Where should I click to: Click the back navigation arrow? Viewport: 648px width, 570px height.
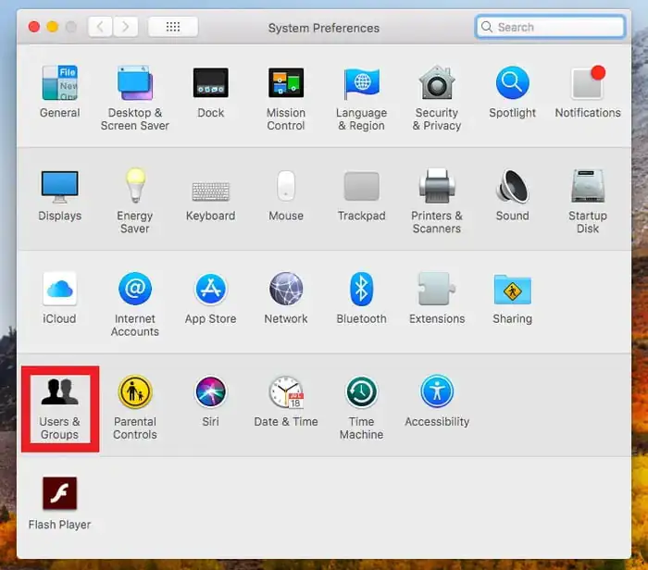pyautogui.click(x=101, y=27)
